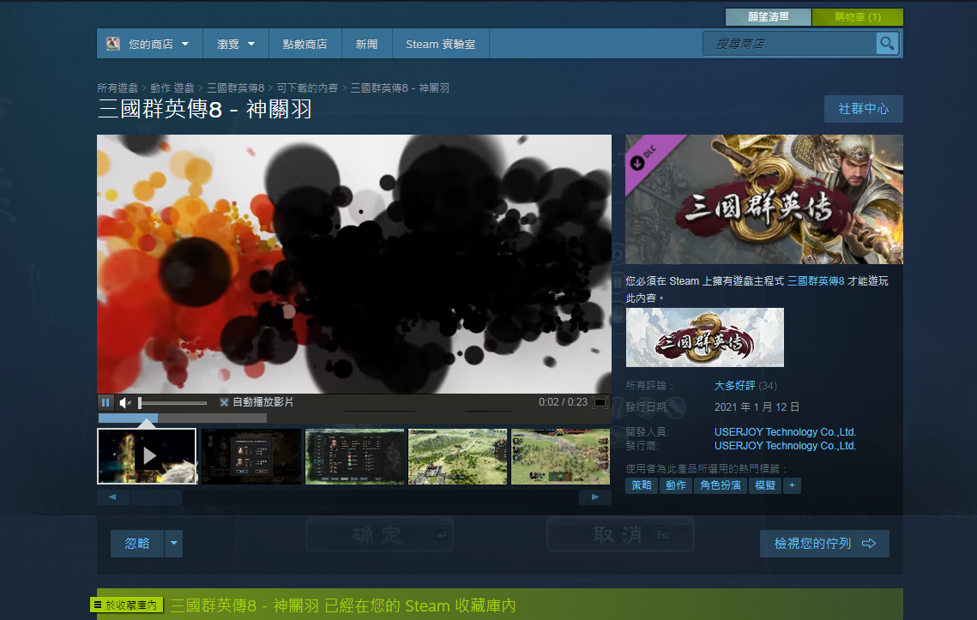Open 三國群英傳8 breadcrumb link
The width and height of the screenshot is (977, 620).
236,87
